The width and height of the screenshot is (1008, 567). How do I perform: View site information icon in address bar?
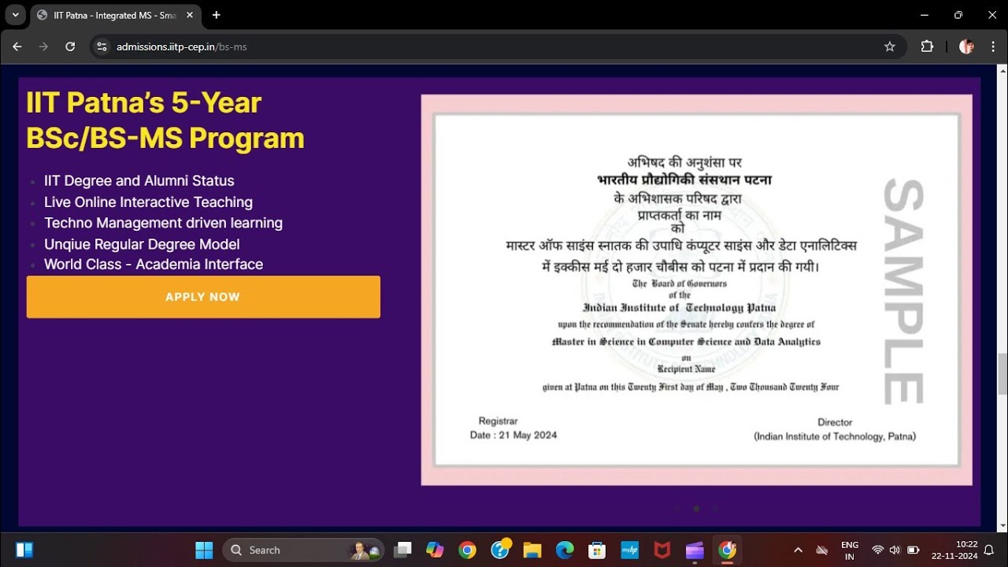(102, 46)
